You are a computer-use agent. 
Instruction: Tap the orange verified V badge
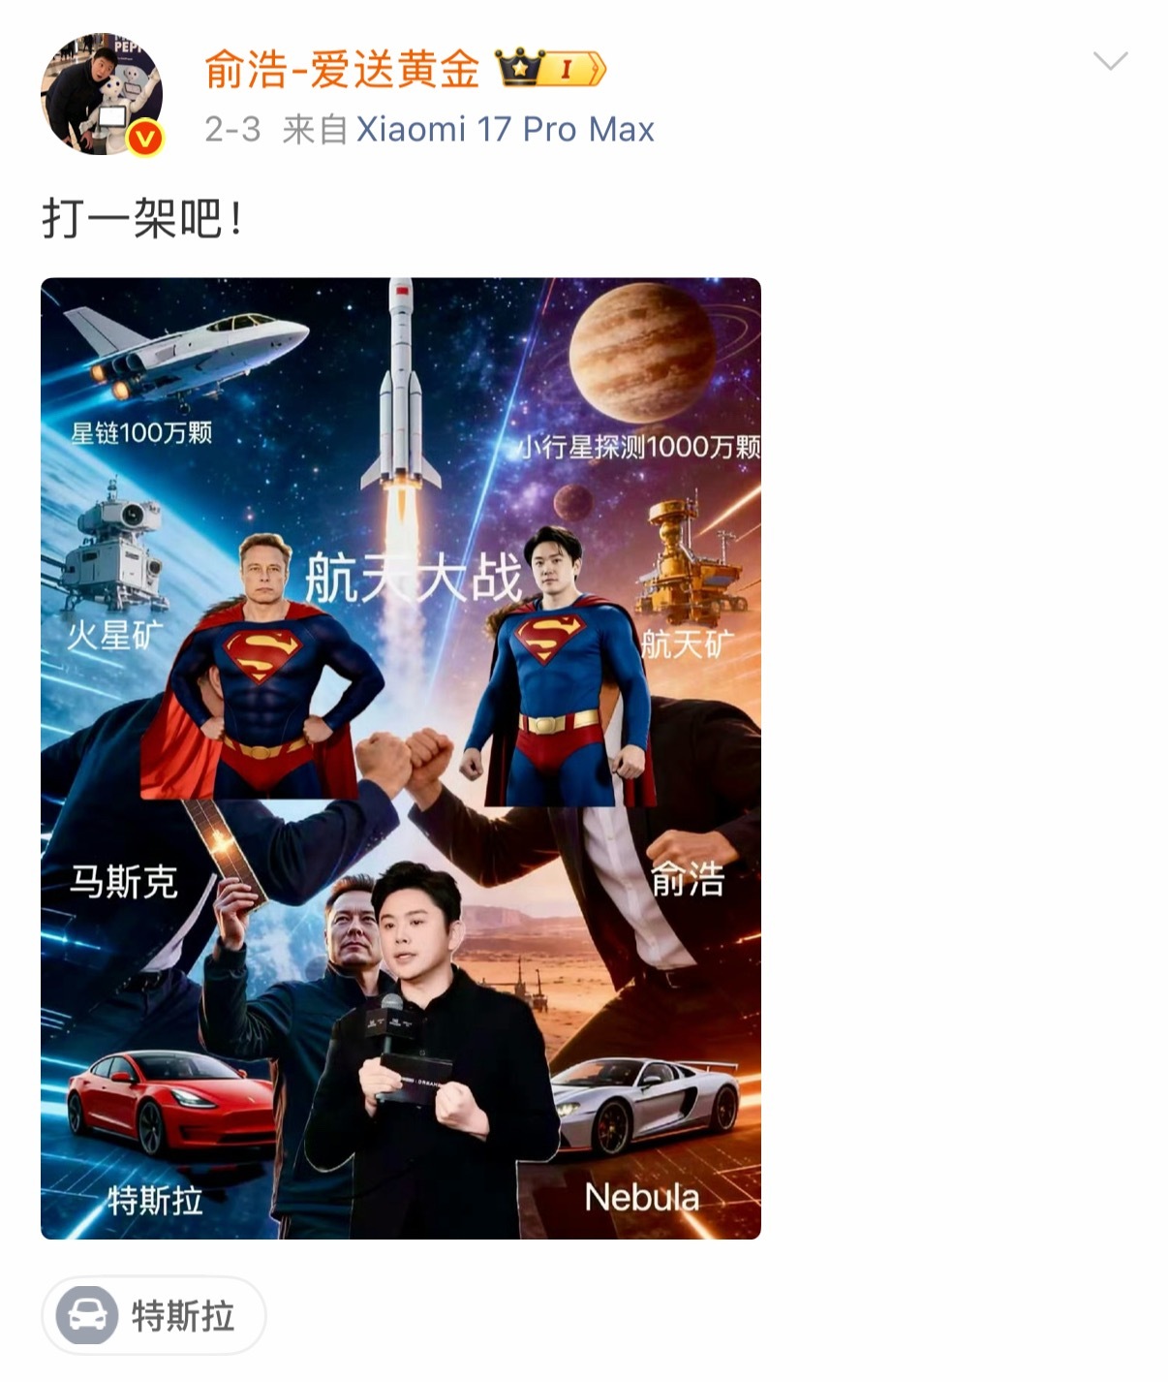click(145, 139)
